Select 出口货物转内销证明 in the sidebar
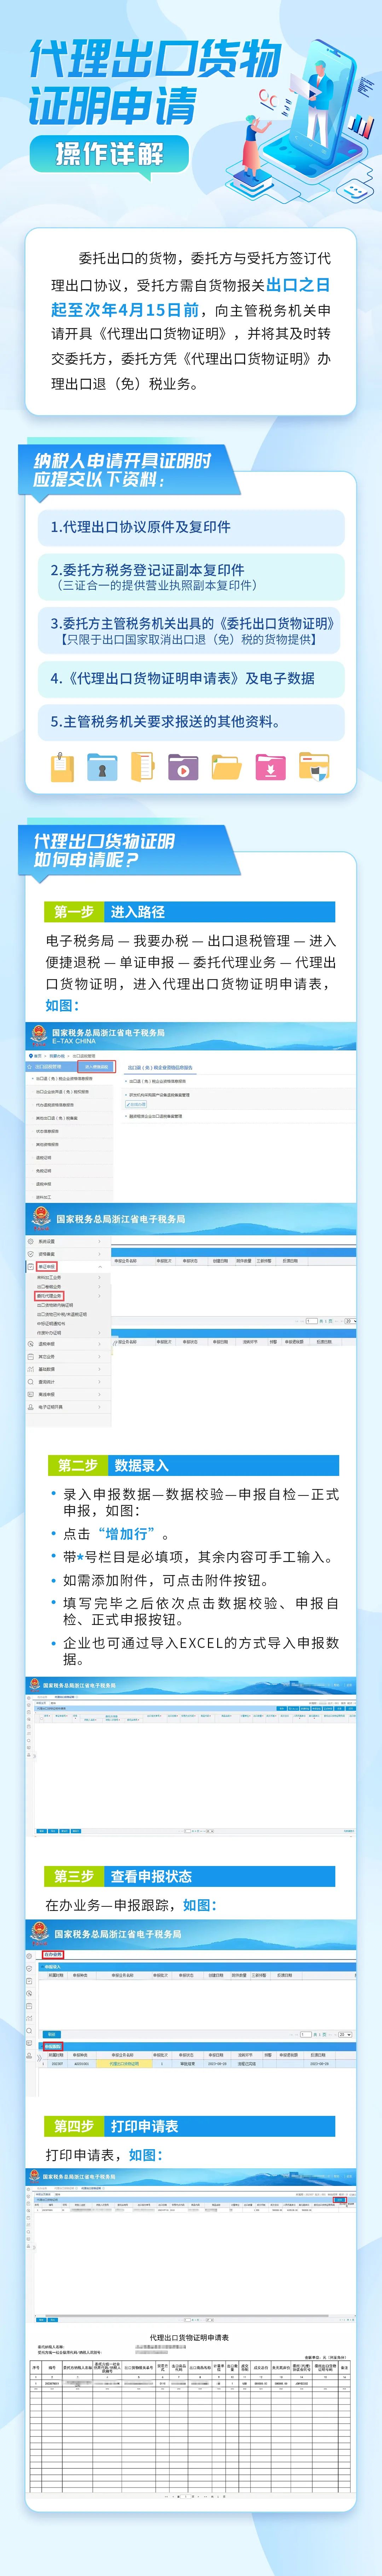Screen dimensions: 382x2576 pos(55,1305)
